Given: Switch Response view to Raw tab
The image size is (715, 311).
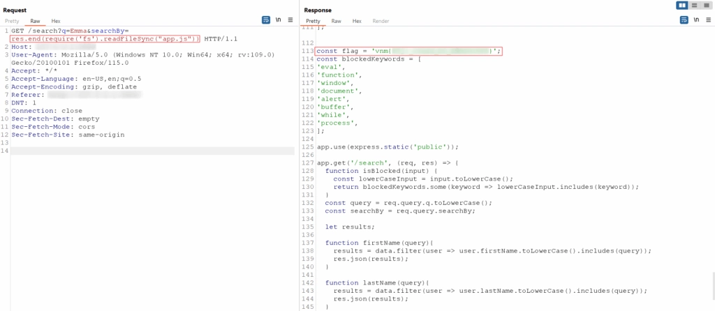Looking at the screenshot, I should click(337, 22).
